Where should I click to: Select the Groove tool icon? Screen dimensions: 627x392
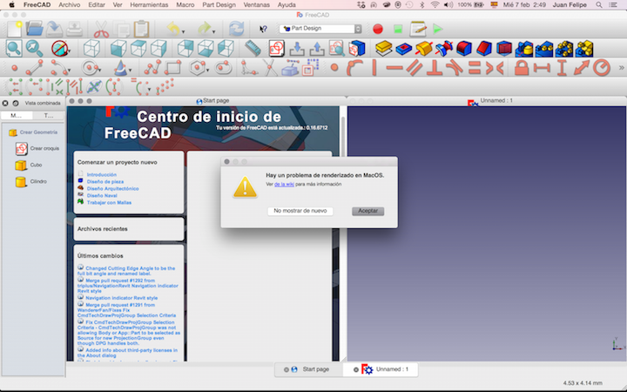pyautogui.click(x=444, y=49)
